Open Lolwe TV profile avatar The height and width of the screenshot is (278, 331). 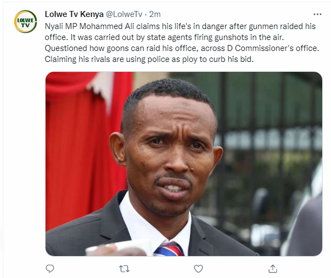[25, 21]
